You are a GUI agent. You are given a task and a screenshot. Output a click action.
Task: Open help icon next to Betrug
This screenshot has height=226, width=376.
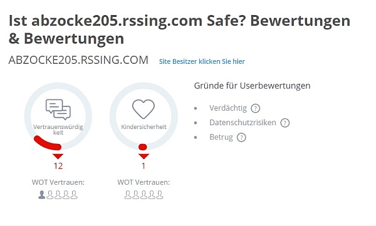(241, 138)
